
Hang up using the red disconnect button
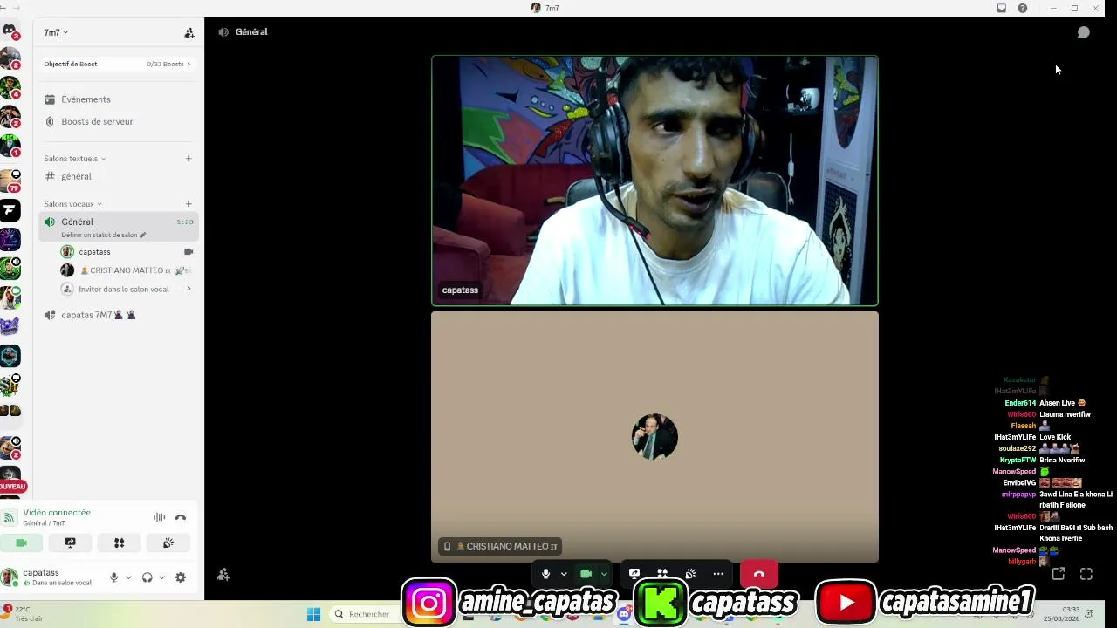[759, 574]
